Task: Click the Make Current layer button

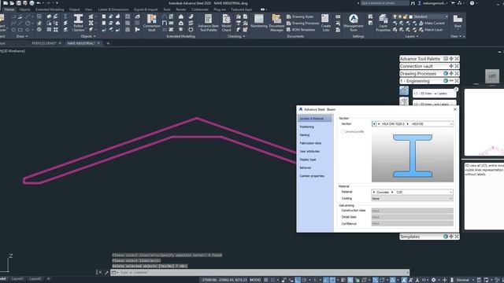Action: [432, 23]
